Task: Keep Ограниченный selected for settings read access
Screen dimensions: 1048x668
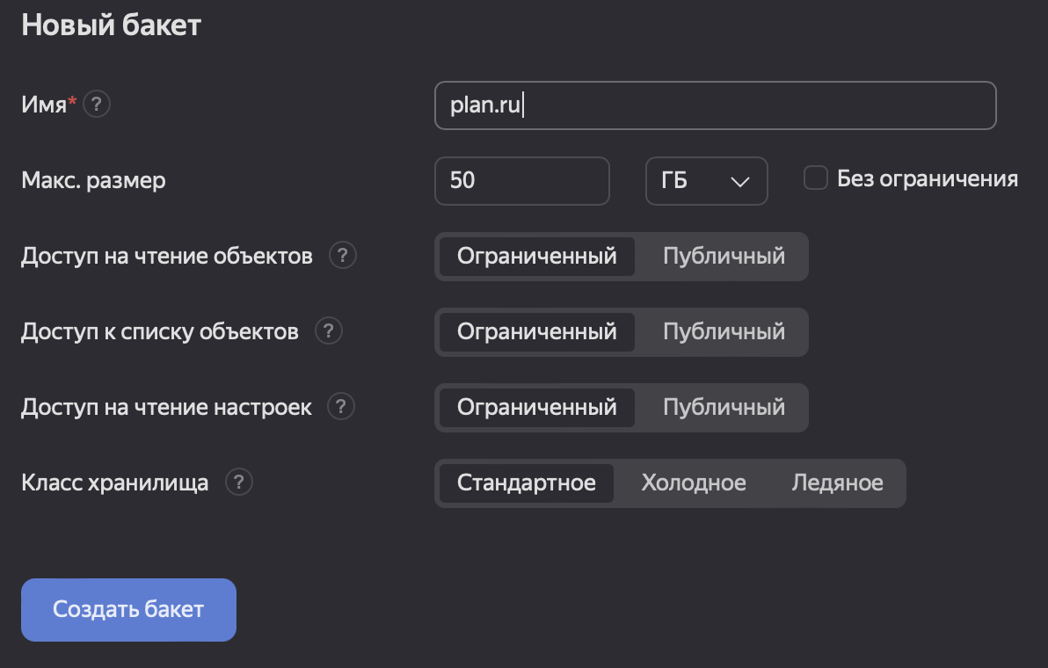Action: click(535, 407)
